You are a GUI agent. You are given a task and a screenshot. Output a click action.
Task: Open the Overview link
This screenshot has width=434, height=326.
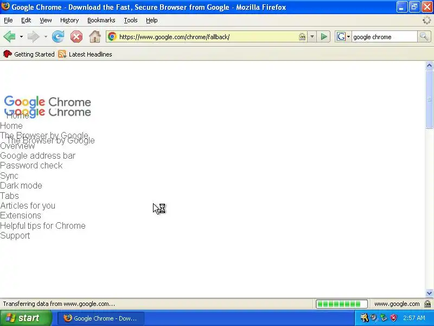[x=17, y=146]
